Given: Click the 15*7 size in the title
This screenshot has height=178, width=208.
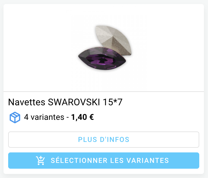Looking at the screenshot, I should [113, 102].
